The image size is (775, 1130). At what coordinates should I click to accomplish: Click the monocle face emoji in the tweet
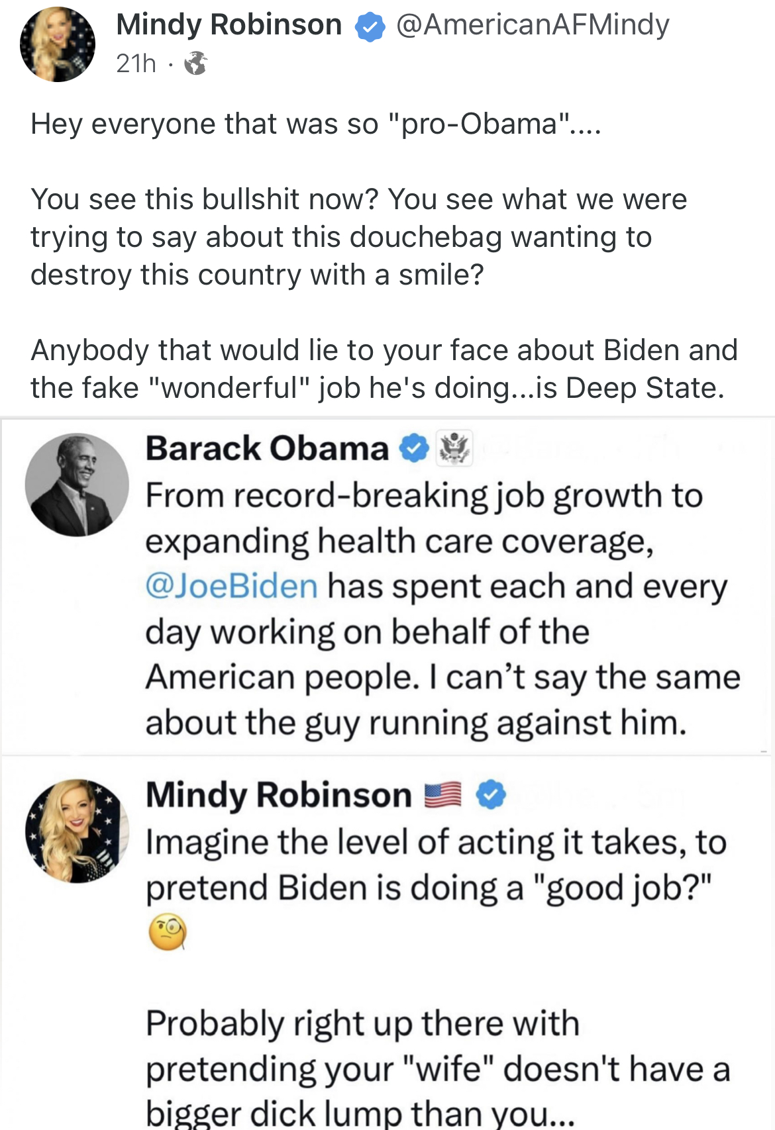pos(168,932)
